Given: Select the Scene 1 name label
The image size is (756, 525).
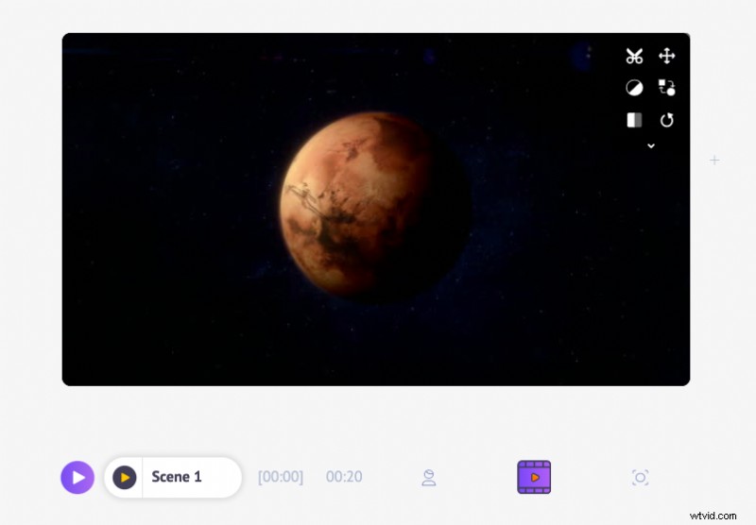Looking at the screenshot, I should [177, 477].
